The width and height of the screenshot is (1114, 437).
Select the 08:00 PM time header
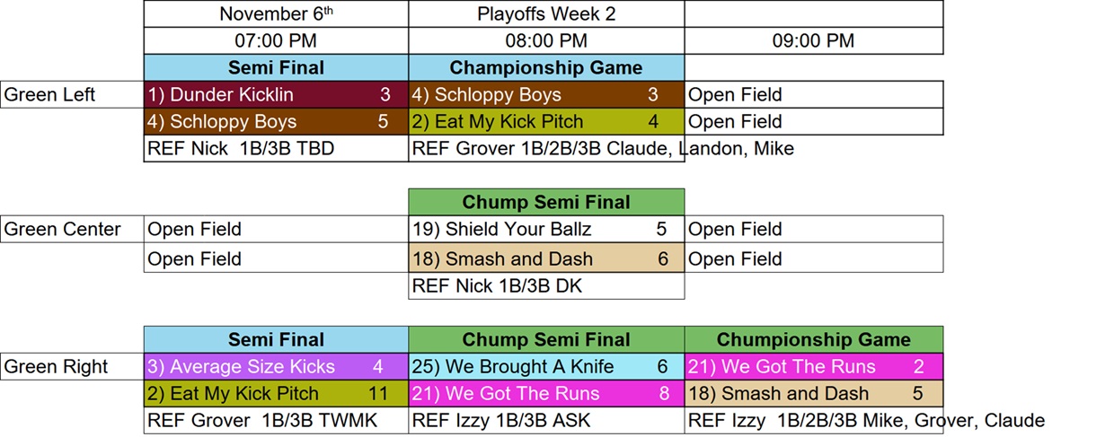545,41
